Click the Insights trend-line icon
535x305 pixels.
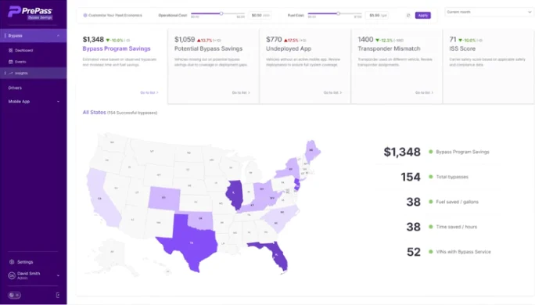tap(11, 73)
